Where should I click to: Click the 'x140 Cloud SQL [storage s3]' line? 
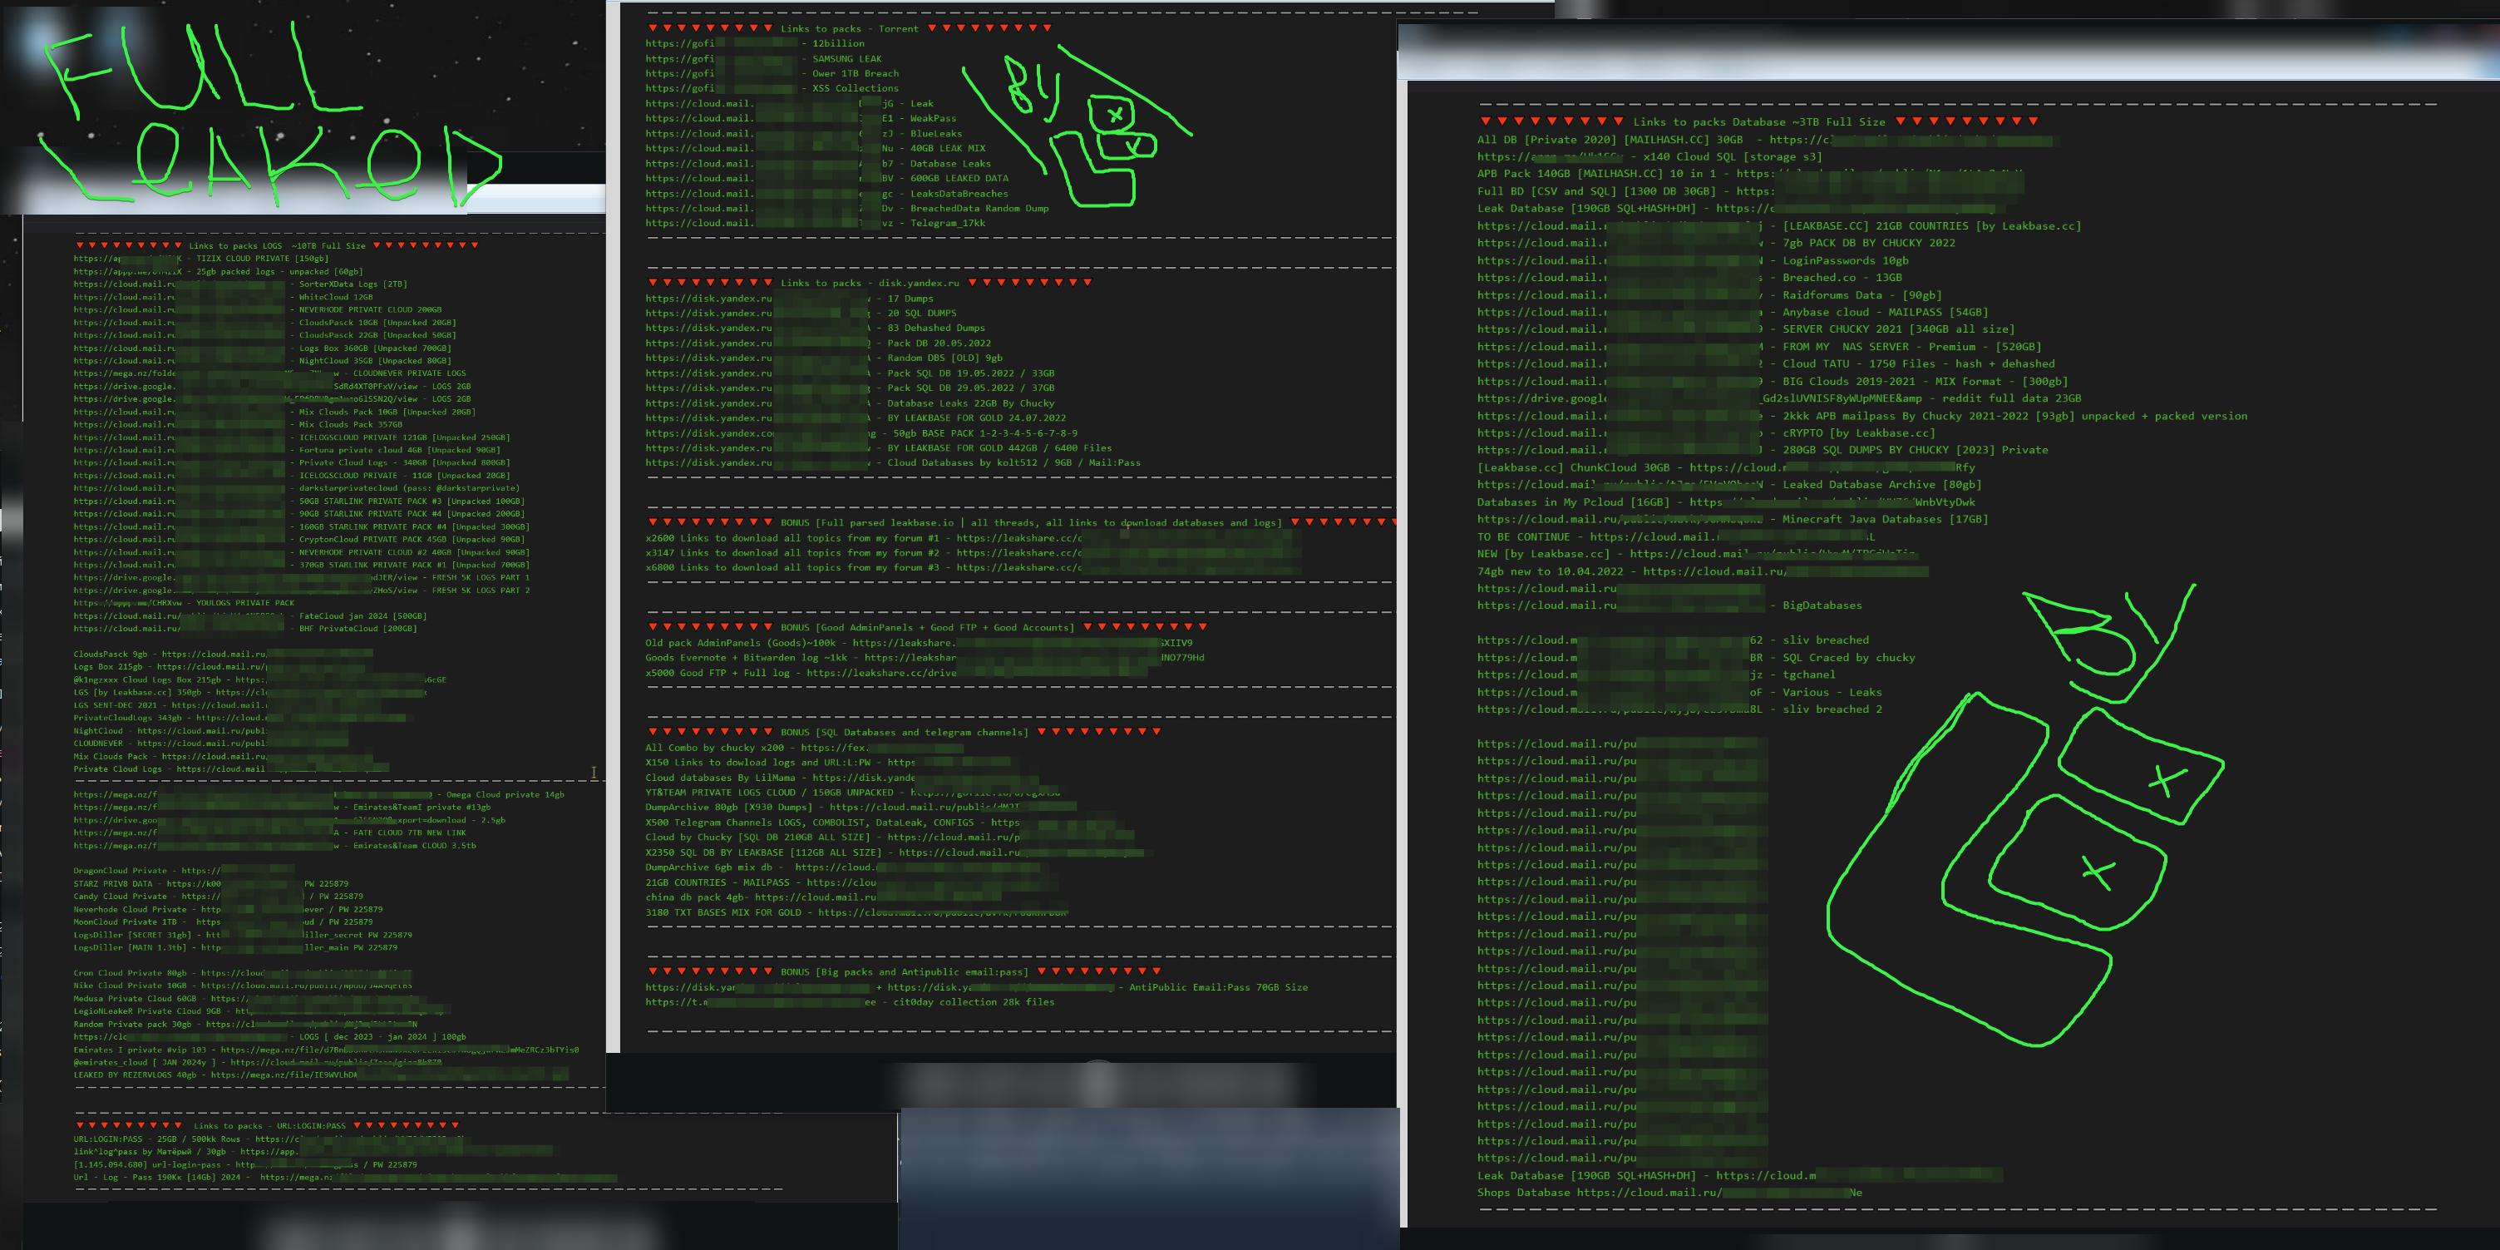(x=1649, y=156)
